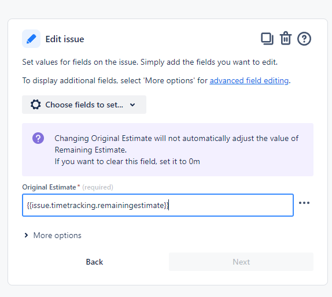Follow the advanced field editing link

249,80
